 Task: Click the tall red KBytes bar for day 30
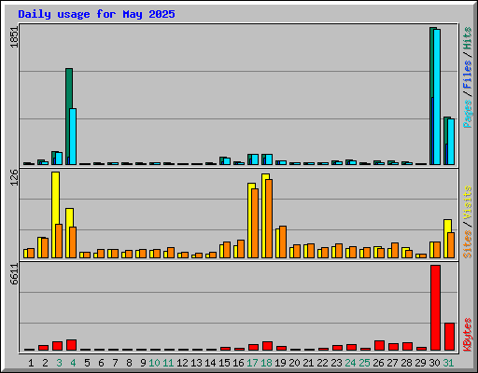click(435, 308)
